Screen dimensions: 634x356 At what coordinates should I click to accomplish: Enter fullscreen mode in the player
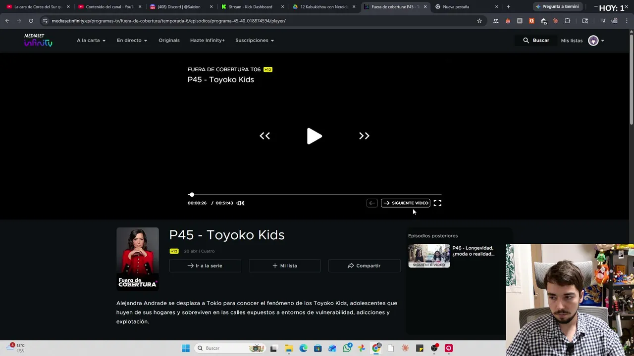pyautogui.click(x=437, y=203)
